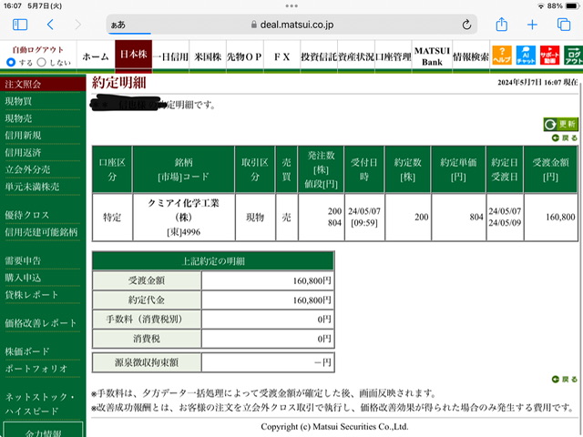Click the 源泉徴収拘束額 label
583x437 pixels.
(x=147, y=362)
